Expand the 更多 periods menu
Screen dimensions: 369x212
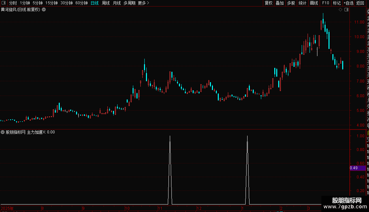(143, 3)
